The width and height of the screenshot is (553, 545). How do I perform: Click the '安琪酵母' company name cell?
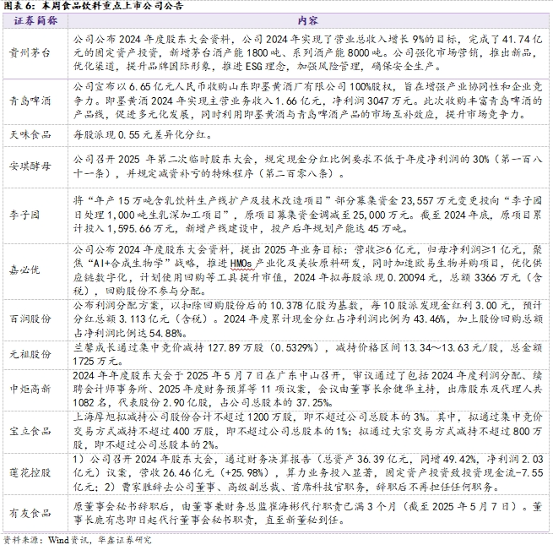pyautogui.click(x=30, y=166)
